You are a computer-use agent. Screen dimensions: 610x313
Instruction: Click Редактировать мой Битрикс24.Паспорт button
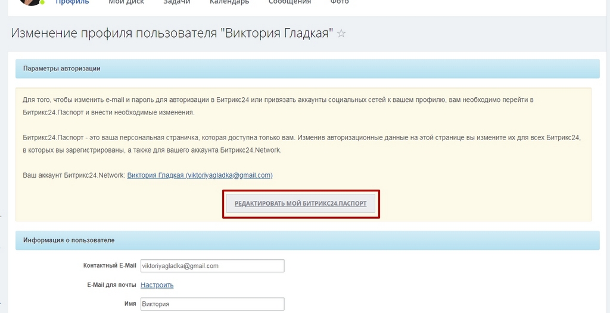[x=301, y=204]
